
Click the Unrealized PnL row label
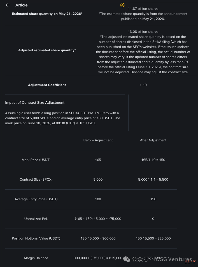coord(36,219)
